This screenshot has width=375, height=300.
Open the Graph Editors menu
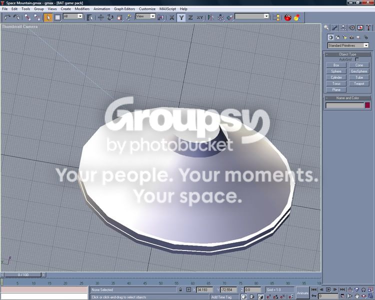124,9
